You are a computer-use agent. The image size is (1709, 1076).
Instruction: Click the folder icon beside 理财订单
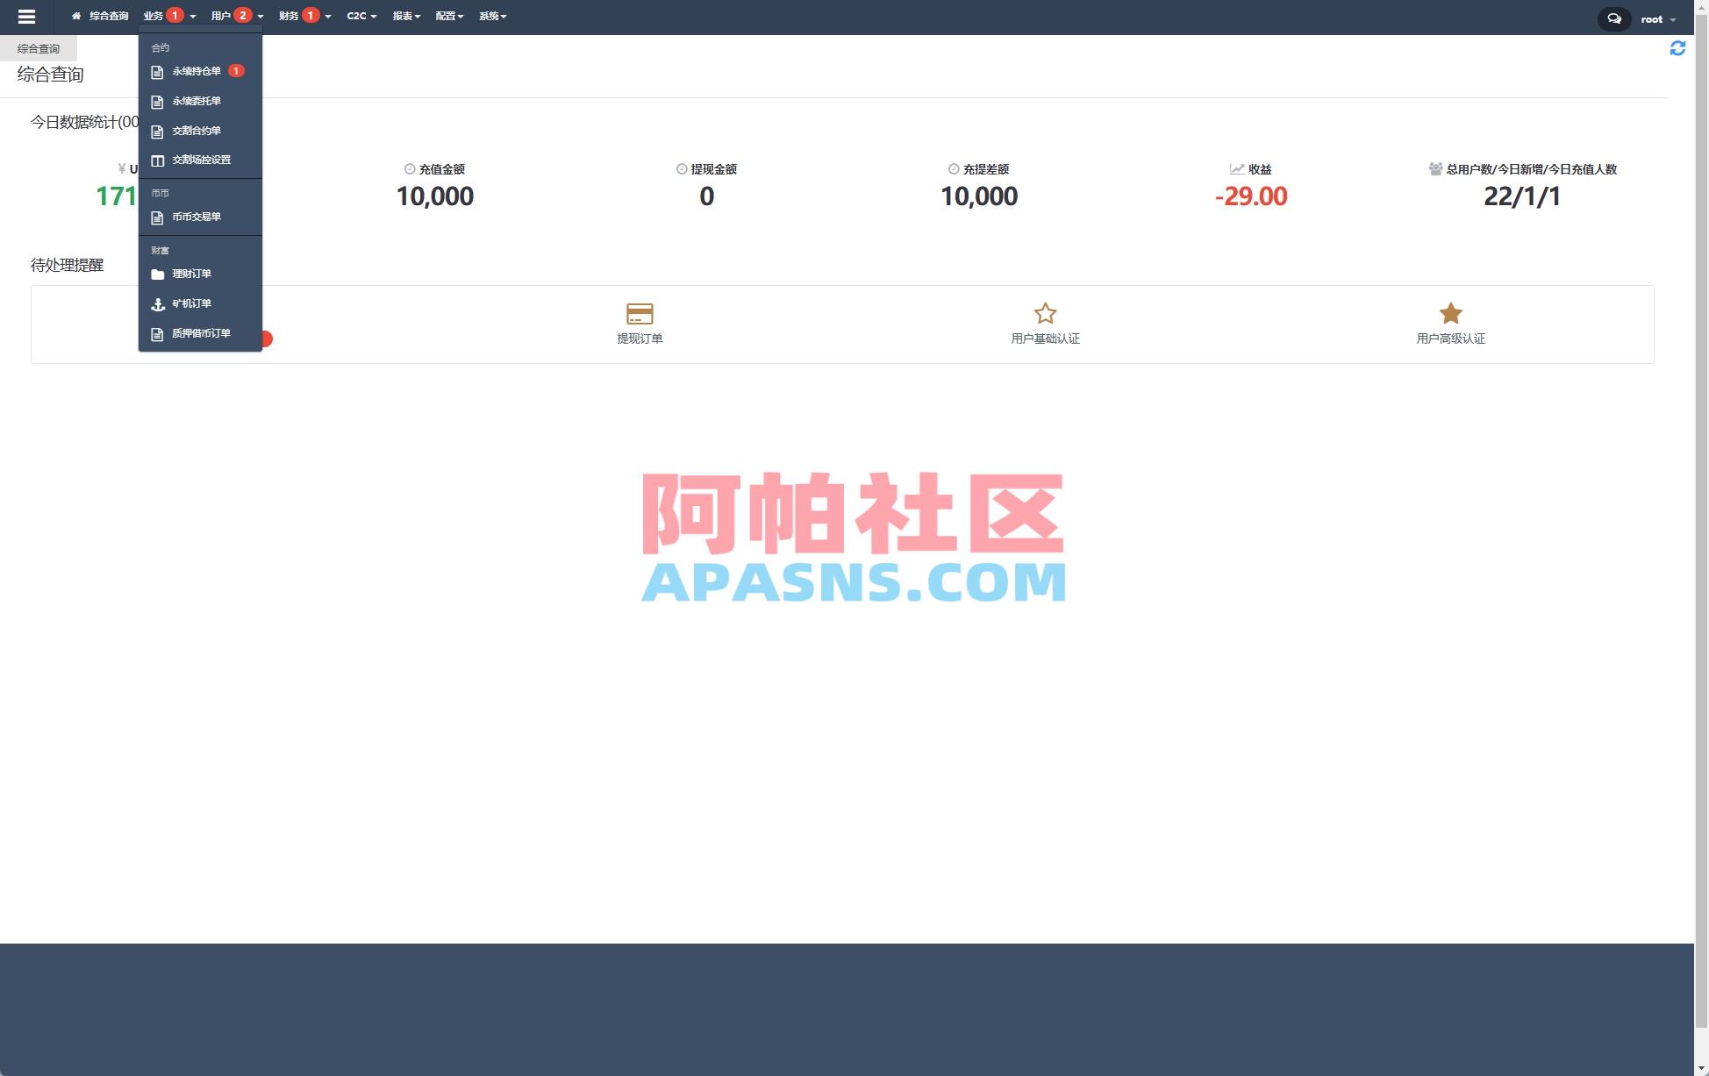coord(158,274)
